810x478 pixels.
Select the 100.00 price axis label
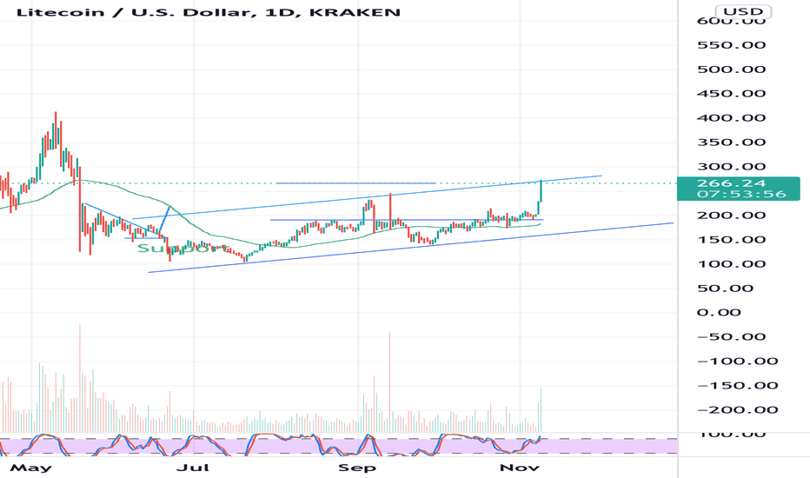coord(731,264)
